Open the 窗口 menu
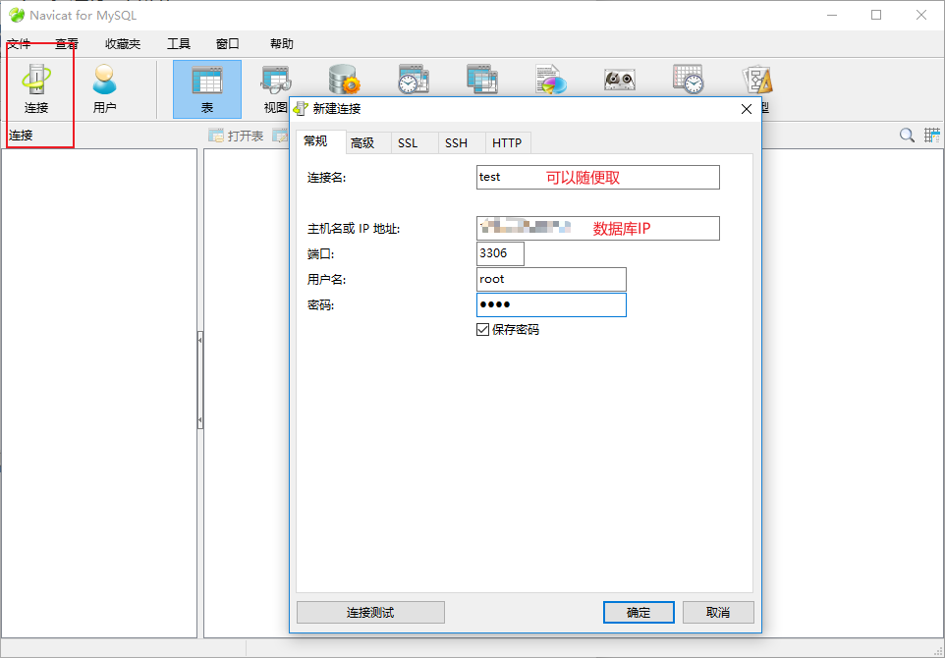The image size is (945, 658). pos(227,44)
